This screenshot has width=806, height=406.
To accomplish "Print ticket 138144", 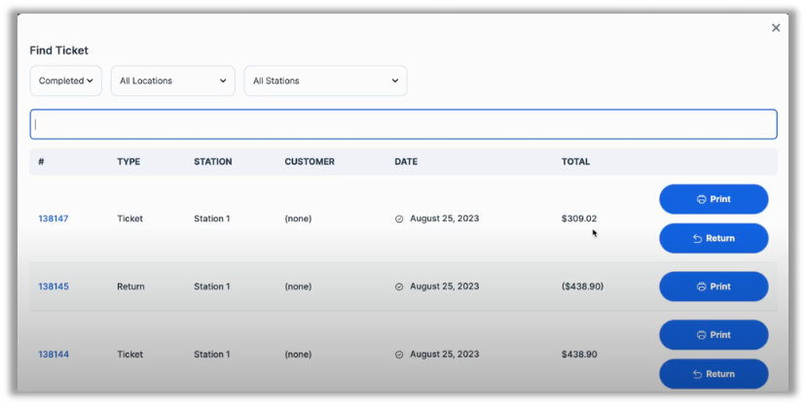I will point(714,335).
